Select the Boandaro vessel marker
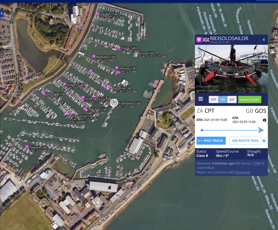The height and width of the screenshot is (230, 278). [94, 56]
